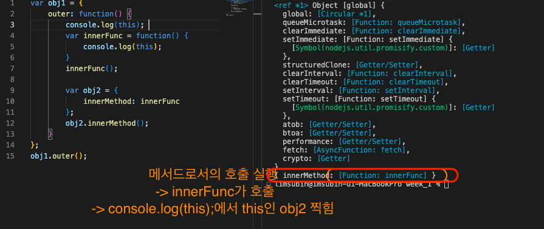Click line number 1 in the editor gutter
Screen dimensions: 544x229
pyautogui.click(x=13, y=4)
